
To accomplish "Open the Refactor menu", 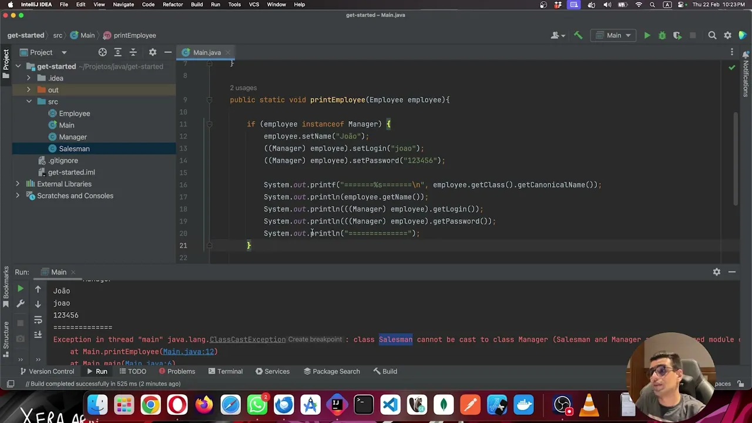I will [x=173, y=5].
